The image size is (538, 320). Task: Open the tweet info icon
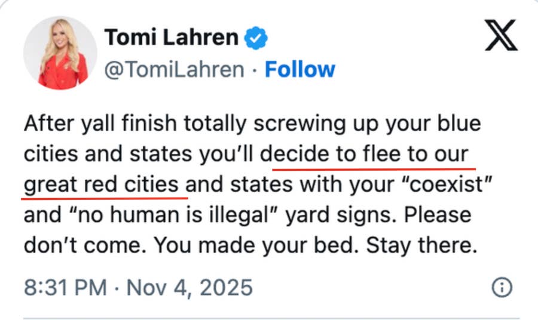coord(501,288)
